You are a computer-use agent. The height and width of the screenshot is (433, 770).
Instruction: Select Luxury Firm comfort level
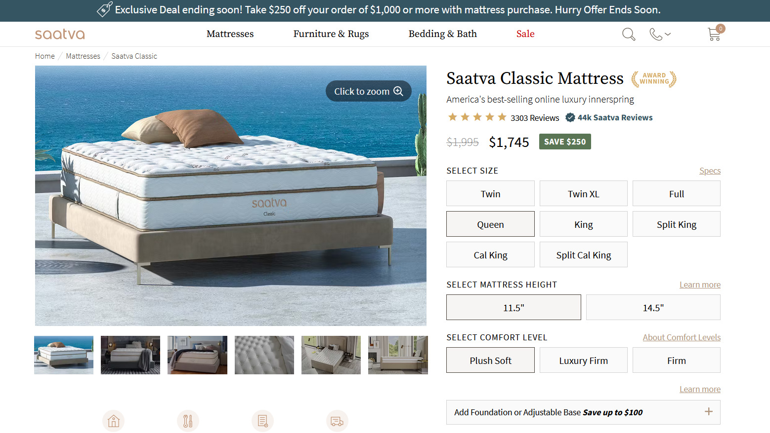(x=583, y=361)
